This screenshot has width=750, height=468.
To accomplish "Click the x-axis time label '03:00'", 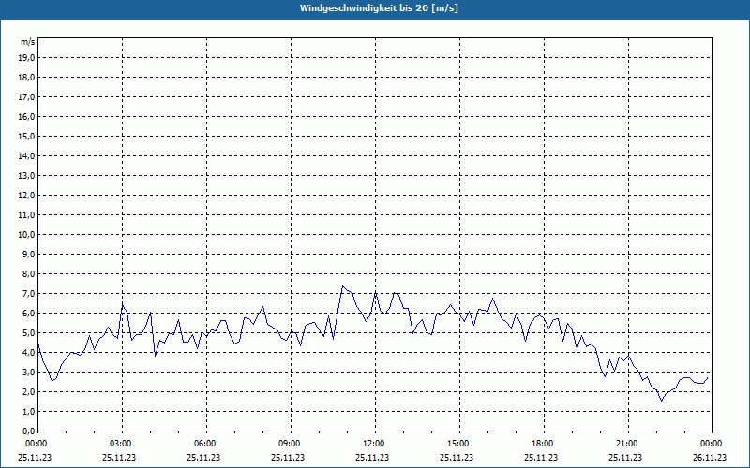I will click(122, 444).
